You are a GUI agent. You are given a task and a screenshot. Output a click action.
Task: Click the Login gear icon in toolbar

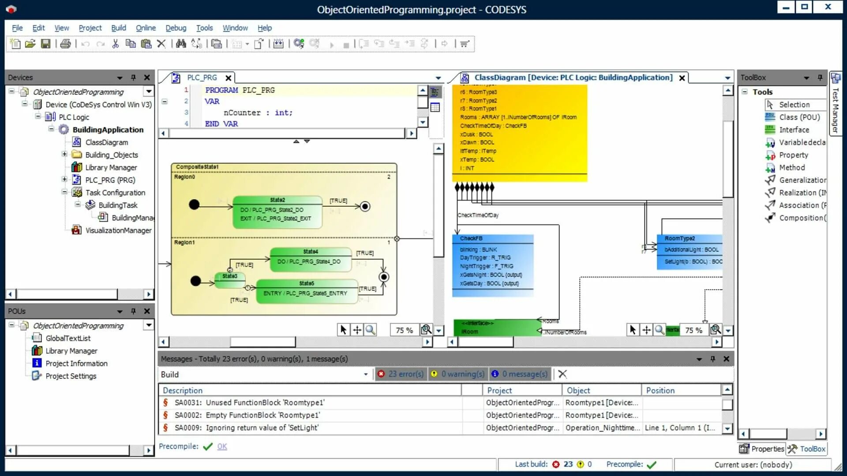coord(299,44)
